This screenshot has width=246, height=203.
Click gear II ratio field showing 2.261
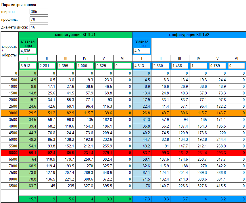(47, 66)
